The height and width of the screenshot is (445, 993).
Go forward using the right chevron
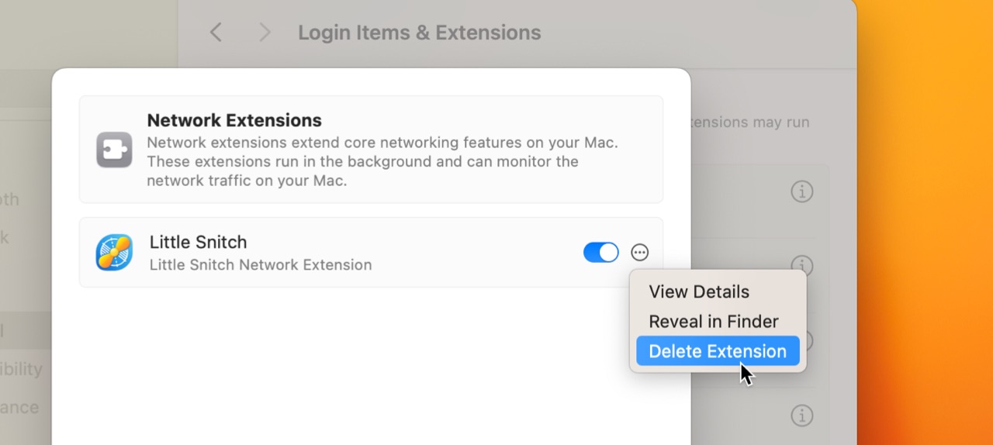(x=265, y=33)
